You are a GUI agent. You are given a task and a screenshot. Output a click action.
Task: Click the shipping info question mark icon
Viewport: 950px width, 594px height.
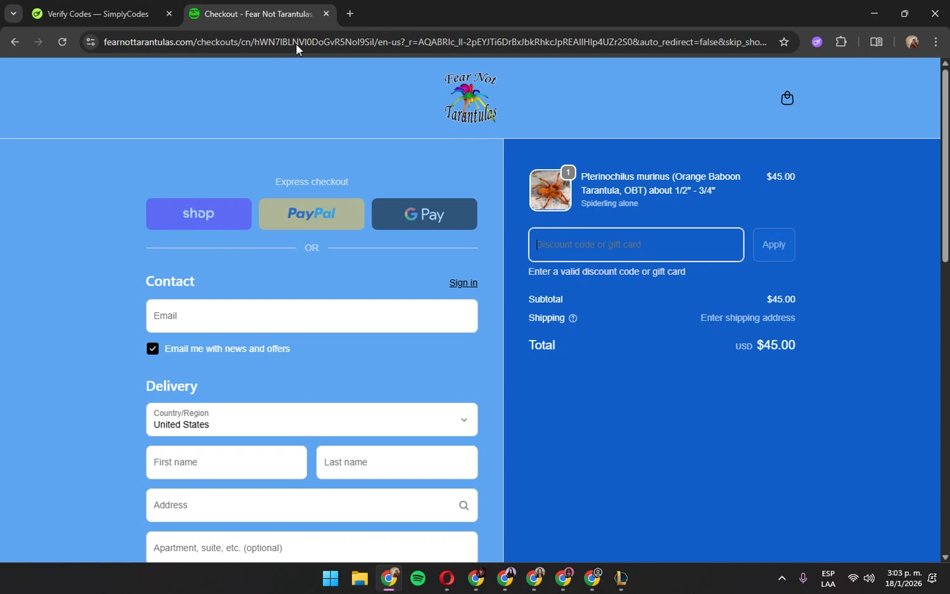pyautogui.click(x=573, y=319)
